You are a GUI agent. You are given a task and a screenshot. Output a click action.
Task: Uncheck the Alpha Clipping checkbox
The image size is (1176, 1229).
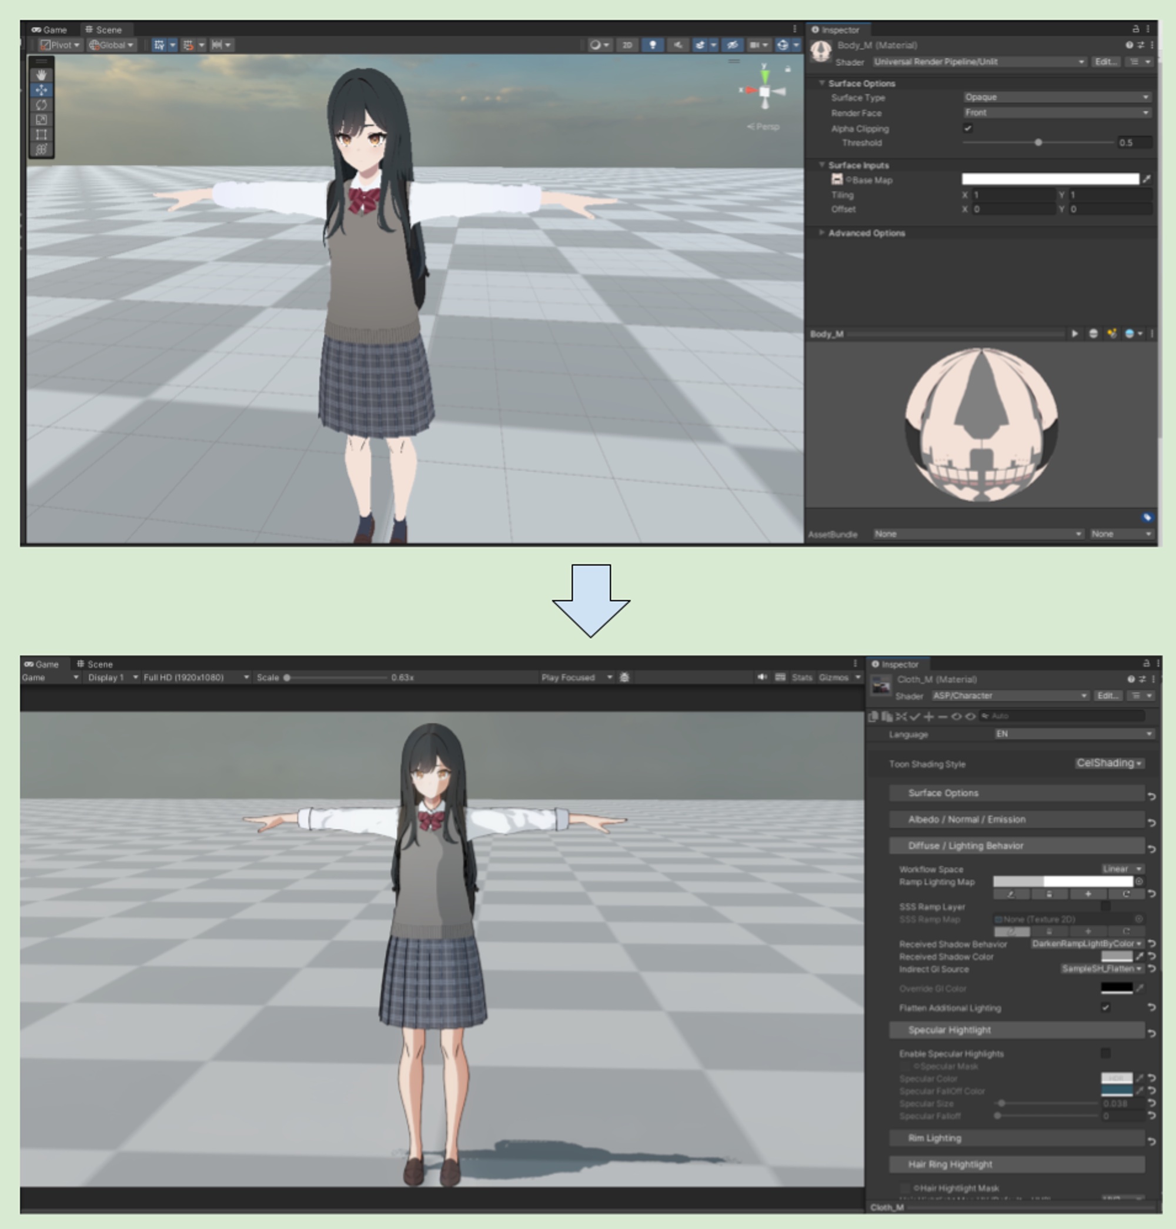point(968,129)
